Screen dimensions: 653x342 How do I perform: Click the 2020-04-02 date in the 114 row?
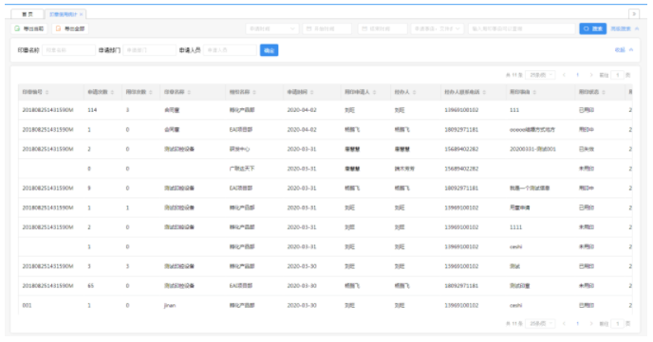(302, 110)
